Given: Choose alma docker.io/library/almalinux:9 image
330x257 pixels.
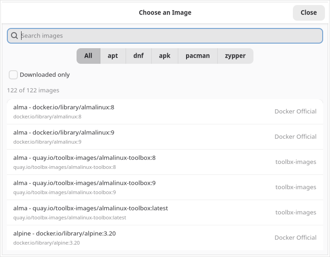Looking at the screenshot, I should [165, 137].
